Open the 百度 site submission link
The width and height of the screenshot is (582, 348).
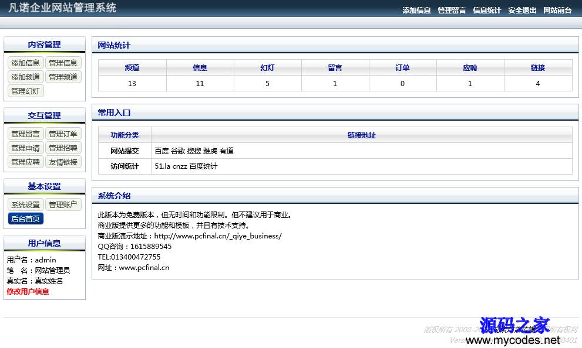pos(162,151)
